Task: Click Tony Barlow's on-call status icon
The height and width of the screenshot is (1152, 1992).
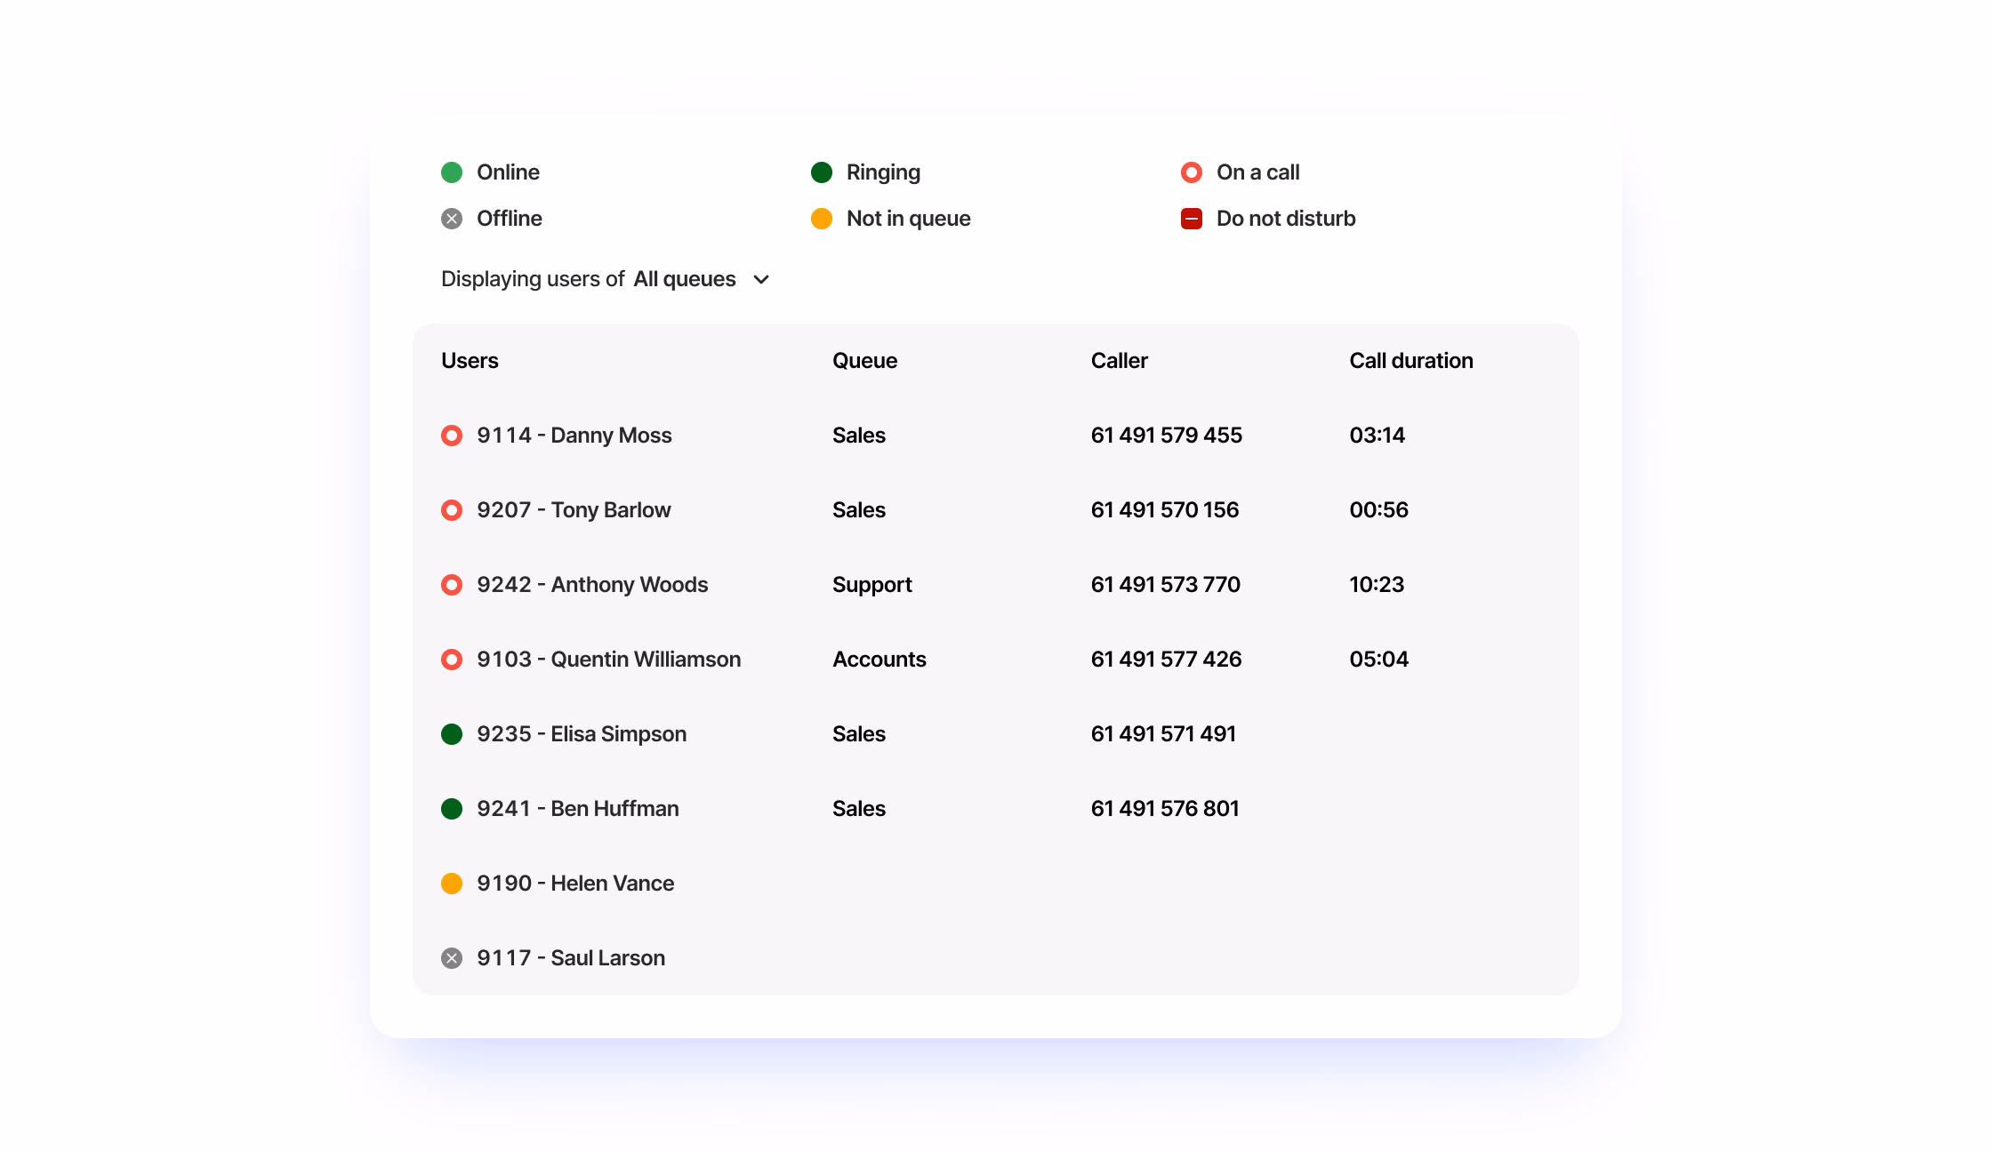Action: pos(452,510)
